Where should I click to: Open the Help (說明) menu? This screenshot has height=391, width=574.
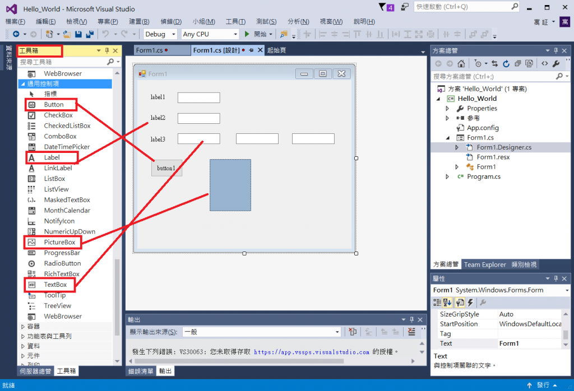click(x=364, y=22)
